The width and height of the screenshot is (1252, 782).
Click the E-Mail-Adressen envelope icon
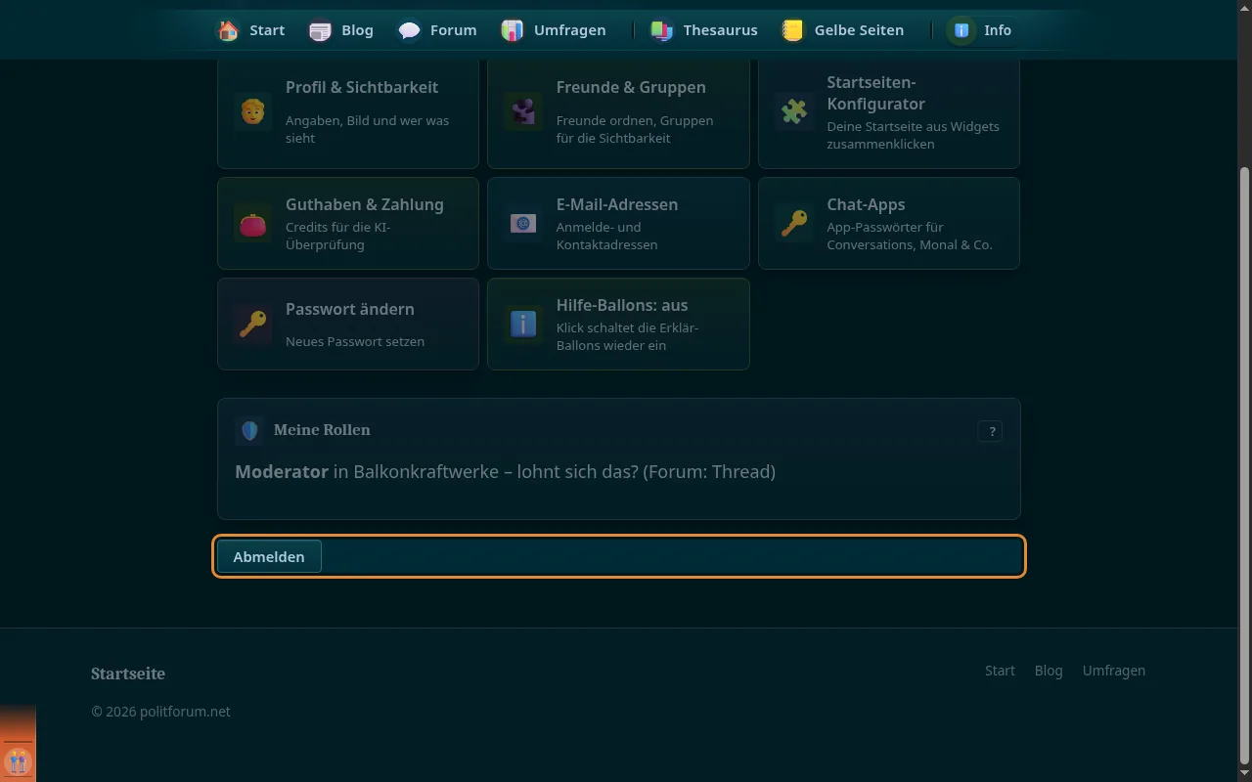click(x=523, y=224)
